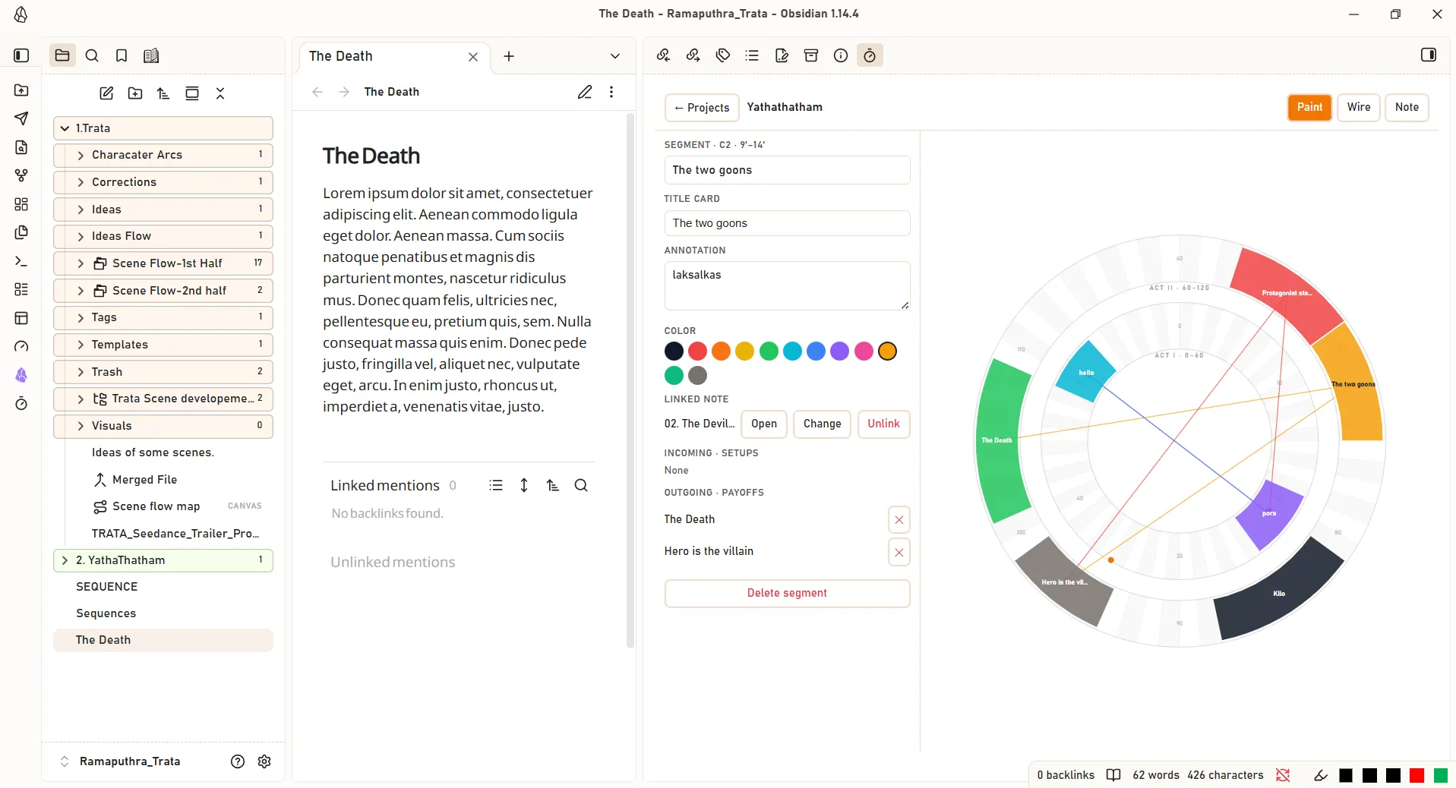Search linked mentions magnifier icon
1456x788 pixels.
581,485
